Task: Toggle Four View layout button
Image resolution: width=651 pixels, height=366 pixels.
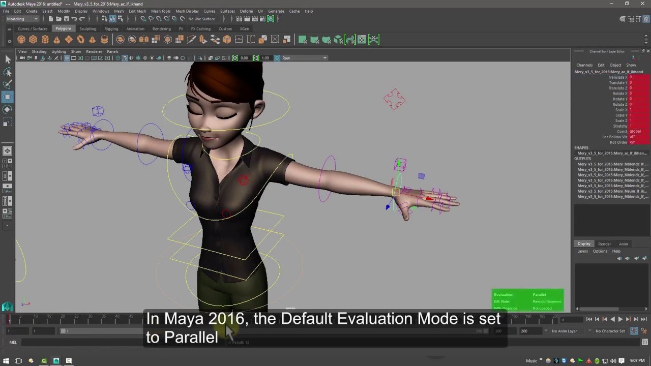Action: coord(8,163)
